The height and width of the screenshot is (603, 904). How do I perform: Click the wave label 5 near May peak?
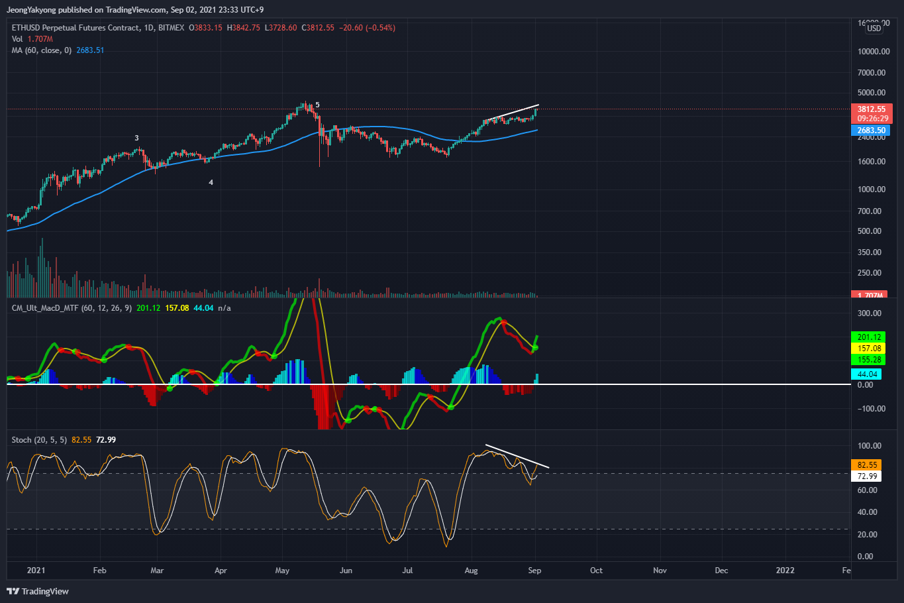coord(317,105)
